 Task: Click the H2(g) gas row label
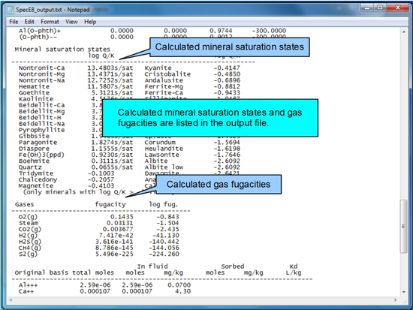pyautogui.click(x=29, y=236)
